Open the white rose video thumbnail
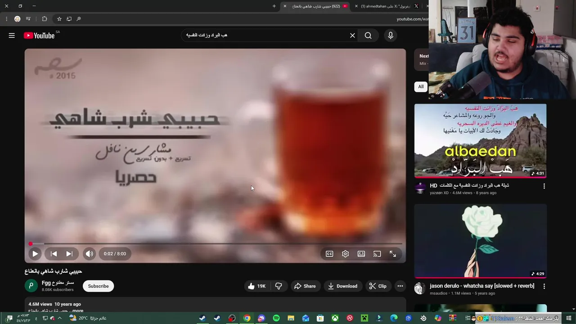 (x=480, y=241)
